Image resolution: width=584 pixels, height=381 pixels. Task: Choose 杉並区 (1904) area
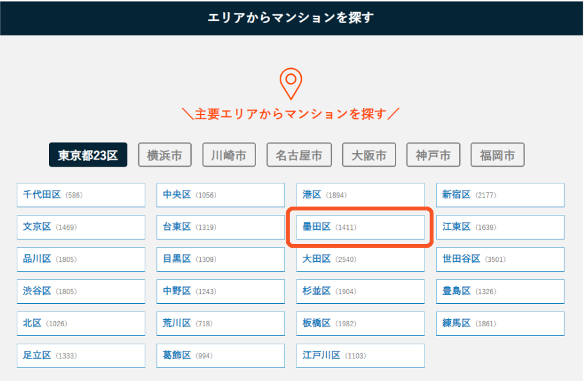point(360,291)
